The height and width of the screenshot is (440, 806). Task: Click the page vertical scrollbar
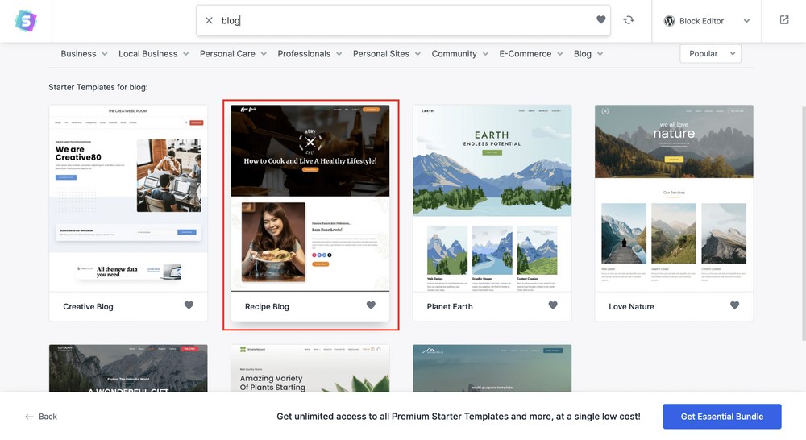pyautogui.click(x=804, y=223)
